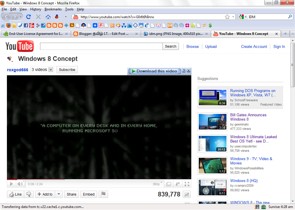The image size is (295, 210).
Task: Open the File menu
Action: 4,9
